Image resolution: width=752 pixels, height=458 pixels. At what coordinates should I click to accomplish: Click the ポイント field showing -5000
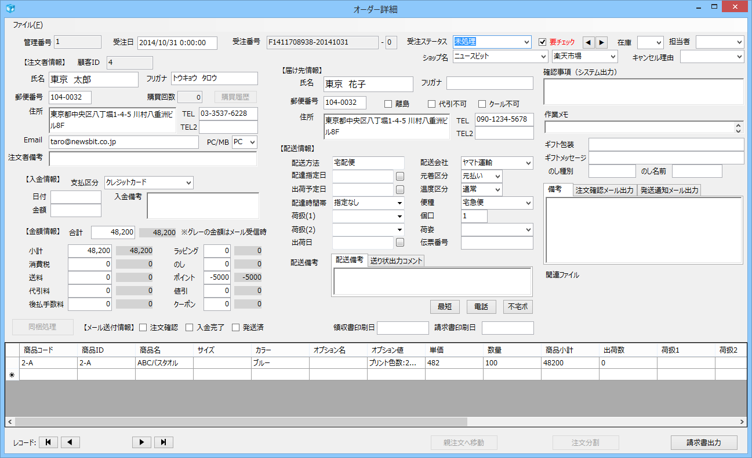tap(217, 277)
